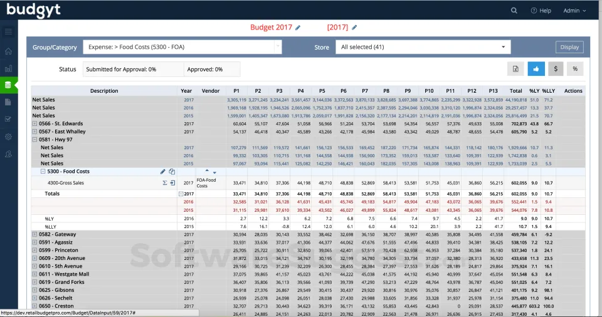Expand 0582 - Gateway row
Image resolution: width=602 pixels, height=317 pixels.
[x=34, y=234]
